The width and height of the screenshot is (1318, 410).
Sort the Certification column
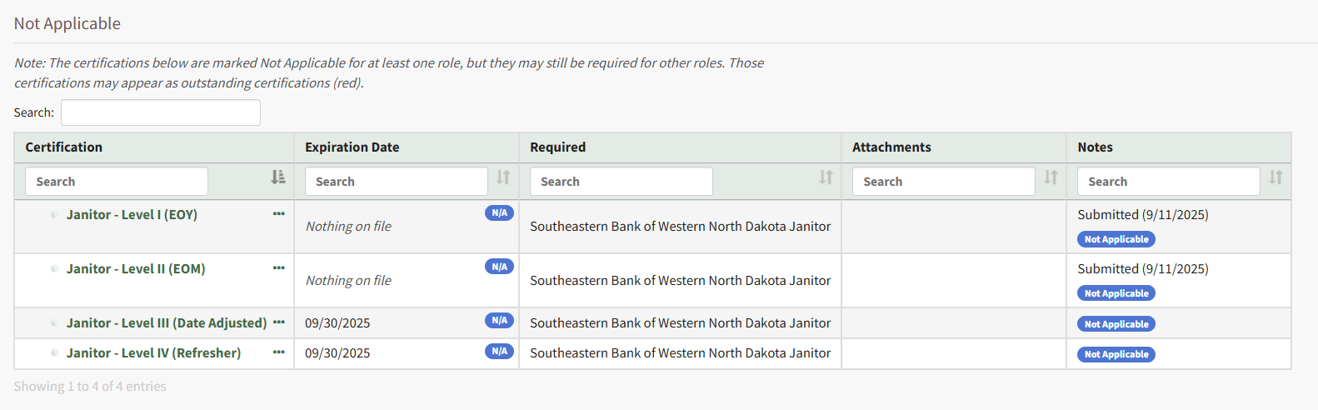pos(278,177)
